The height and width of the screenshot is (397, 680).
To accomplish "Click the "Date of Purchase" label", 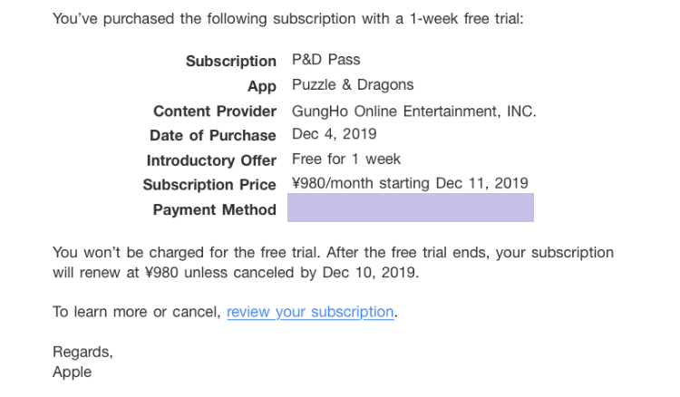I will (x=212, y=135).
